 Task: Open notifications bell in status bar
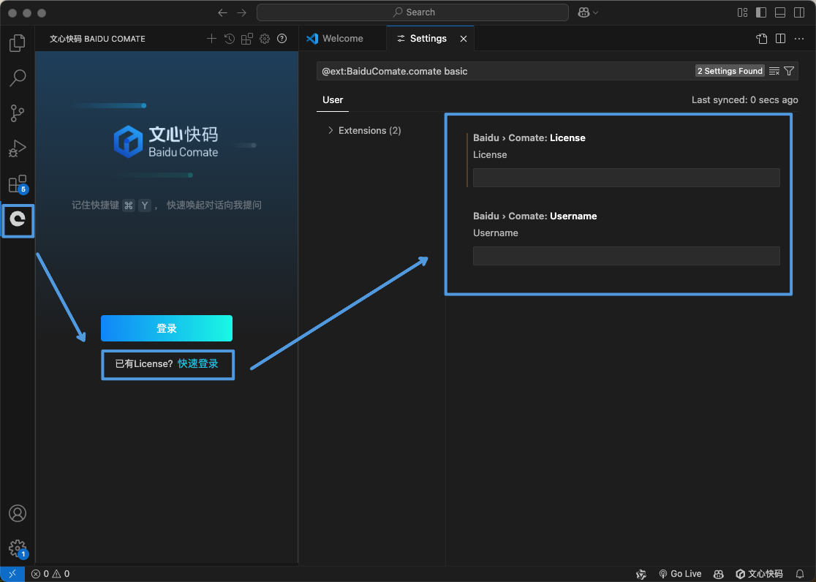tap(800, 574)
